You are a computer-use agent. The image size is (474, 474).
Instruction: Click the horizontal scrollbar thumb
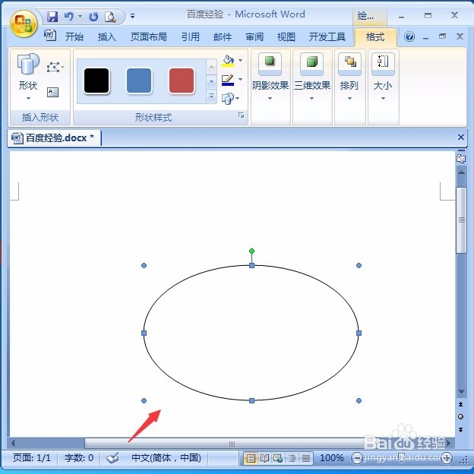point(232,444)
